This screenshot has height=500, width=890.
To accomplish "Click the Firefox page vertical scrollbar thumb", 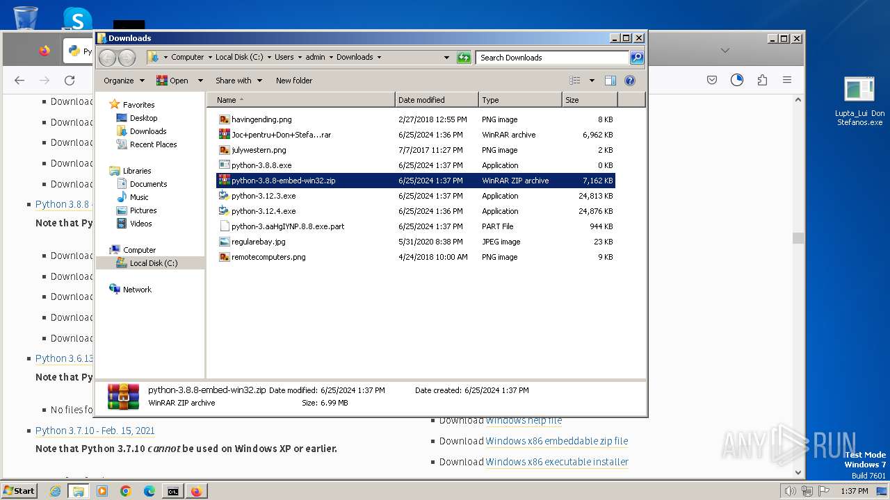I will [x=798, y=238].
